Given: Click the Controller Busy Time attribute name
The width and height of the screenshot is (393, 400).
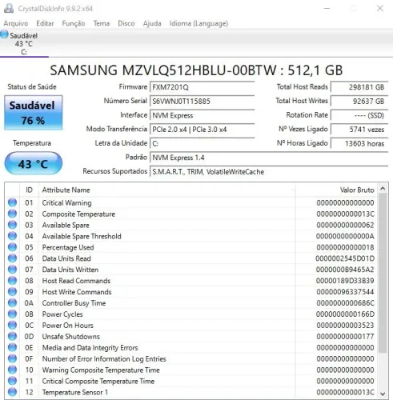Looking at the screenshot, I should click(x=74, y=303).
